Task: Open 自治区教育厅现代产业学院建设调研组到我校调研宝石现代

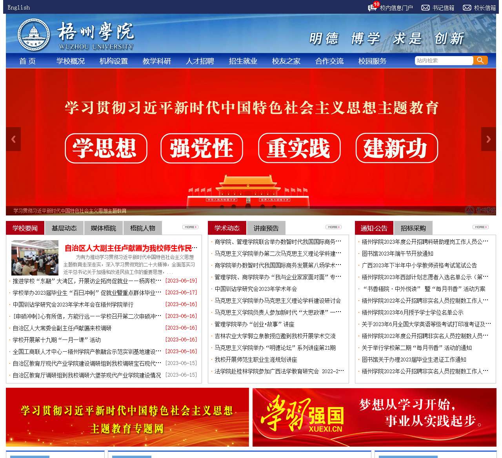Action: click(x=87, y=363)
